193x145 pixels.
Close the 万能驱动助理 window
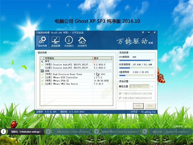[155, 32]
